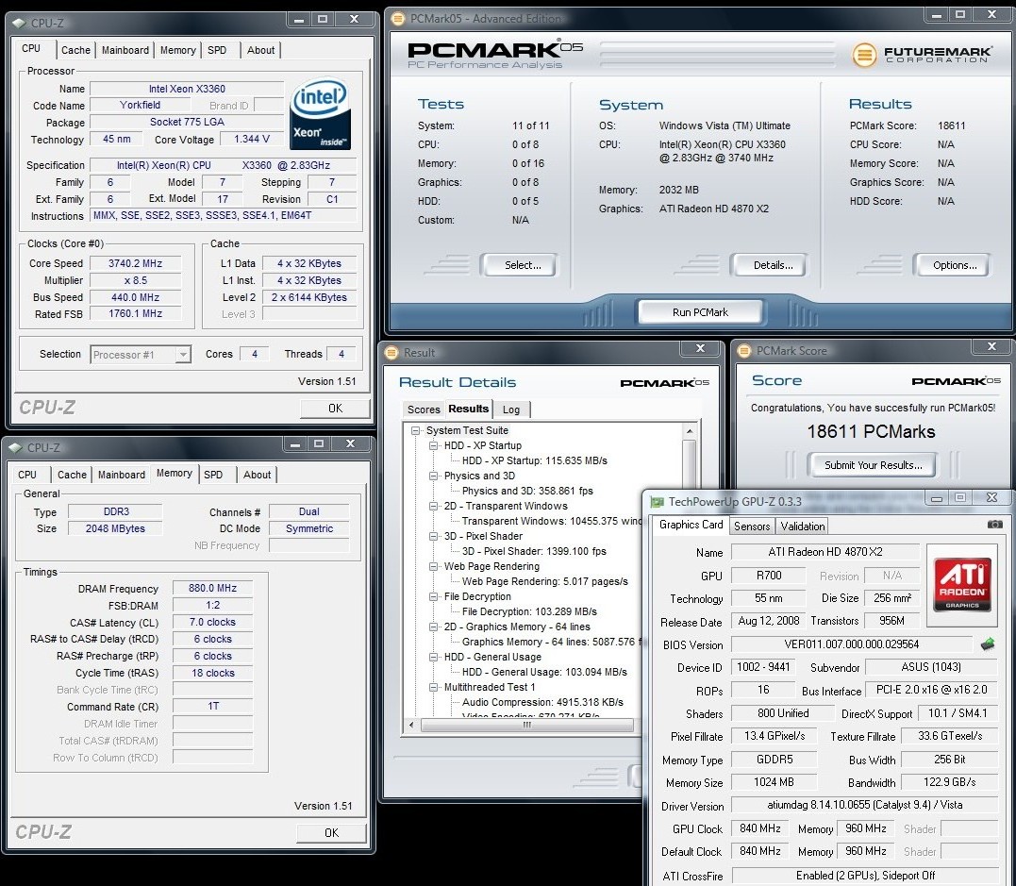This screenshot has height=886, width=1016.
Task: Click the '18611 PCMarks' score text
Action: [x=871, y=431]
